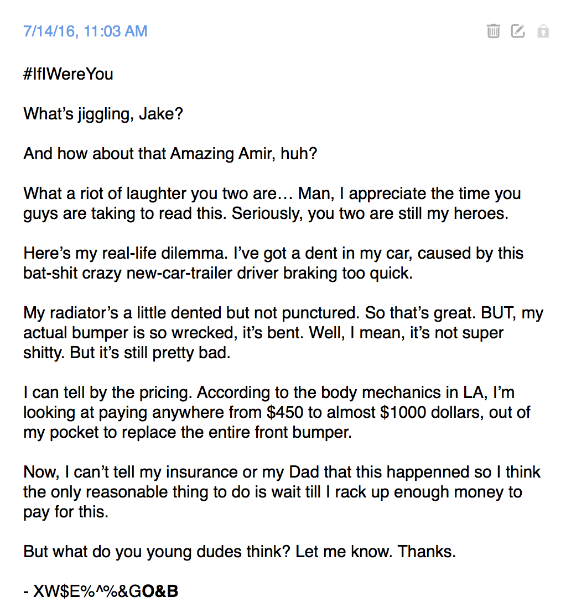
Task: Click the paragraph starting "What a riot of laughter"
Action: [272, 203]
